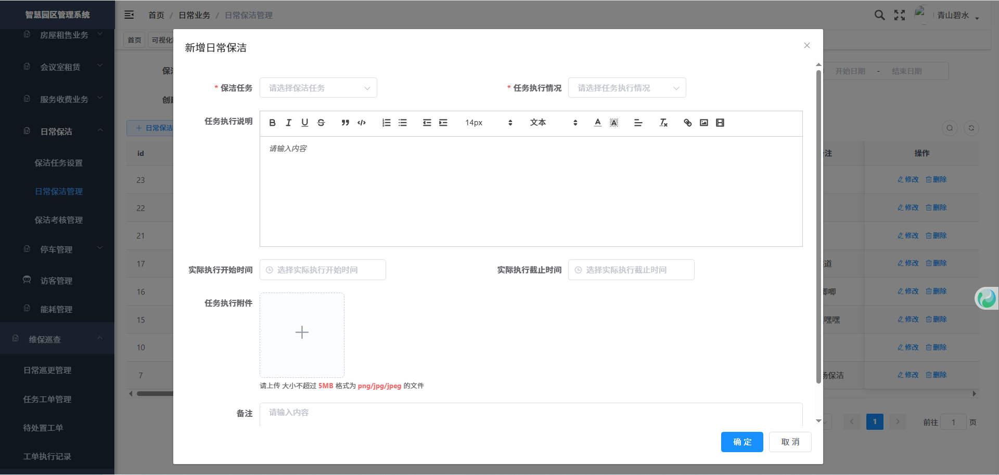This screenshot has height=475, width=999.
Task: Toggle underline text formatting
Action: click(305, 123)
